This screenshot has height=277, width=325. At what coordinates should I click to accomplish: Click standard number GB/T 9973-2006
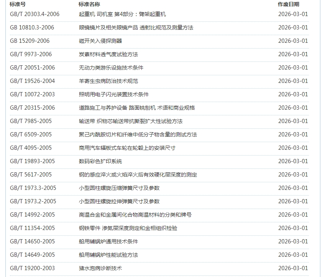coord(31,54)
